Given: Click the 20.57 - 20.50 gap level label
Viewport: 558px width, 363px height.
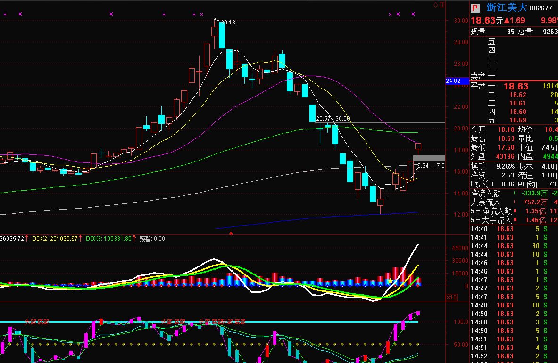Looking at the screenshot, I should [x=333, y=119].
